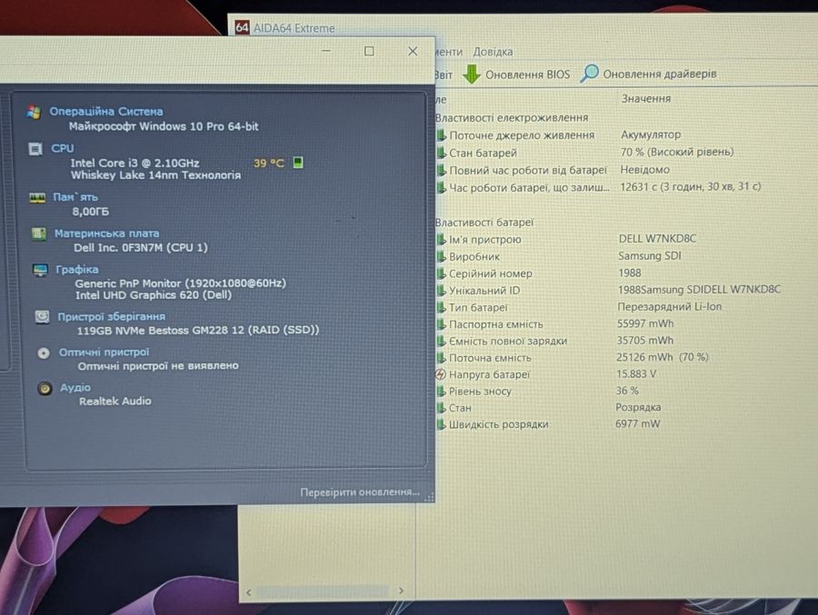Click value 55997 mWh

point(645,323)
